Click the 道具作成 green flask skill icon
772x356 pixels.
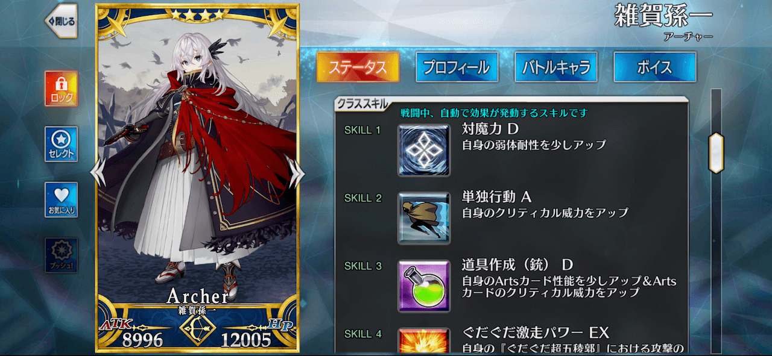click(x=424, y=286)
